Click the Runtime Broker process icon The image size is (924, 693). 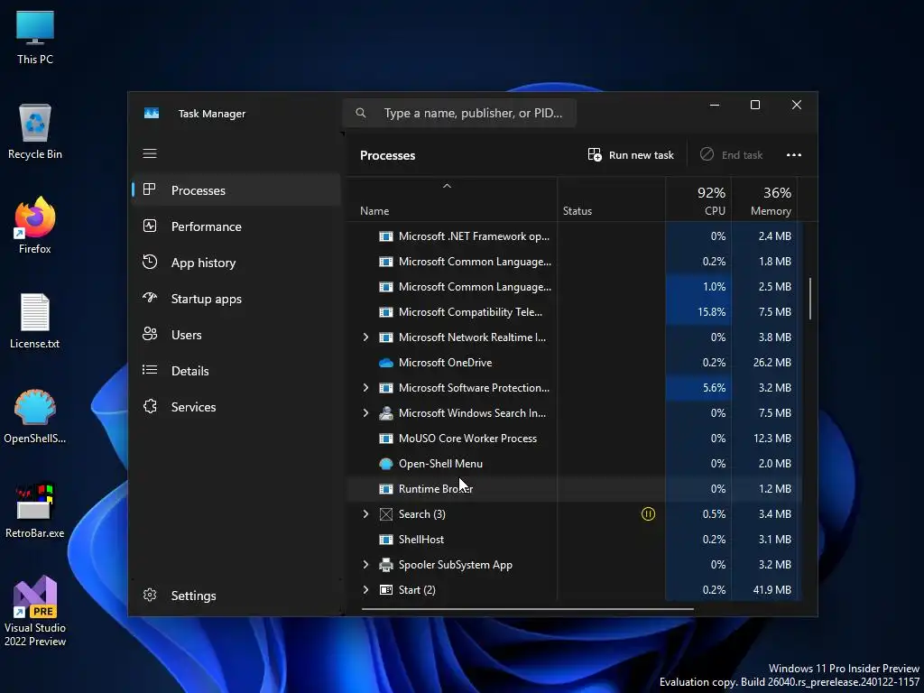click(x=386, y=489)
